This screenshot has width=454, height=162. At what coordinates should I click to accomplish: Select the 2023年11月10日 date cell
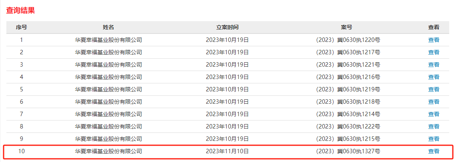(227, 151)
